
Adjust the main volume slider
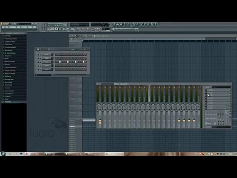pos(42,27)
